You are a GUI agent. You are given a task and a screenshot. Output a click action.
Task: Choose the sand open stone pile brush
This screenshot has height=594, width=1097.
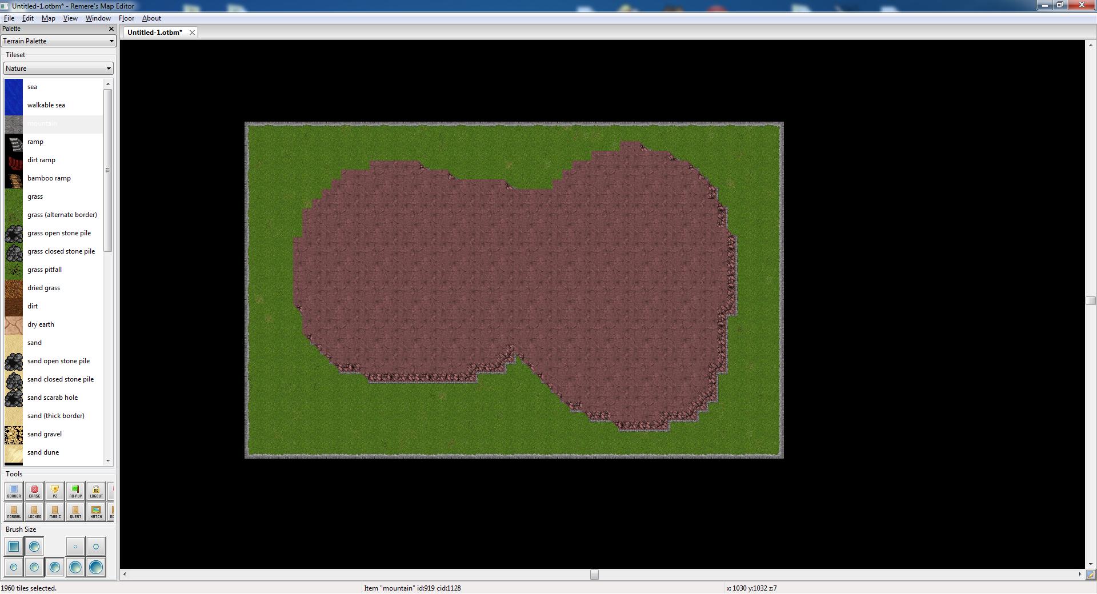point(54,361)
